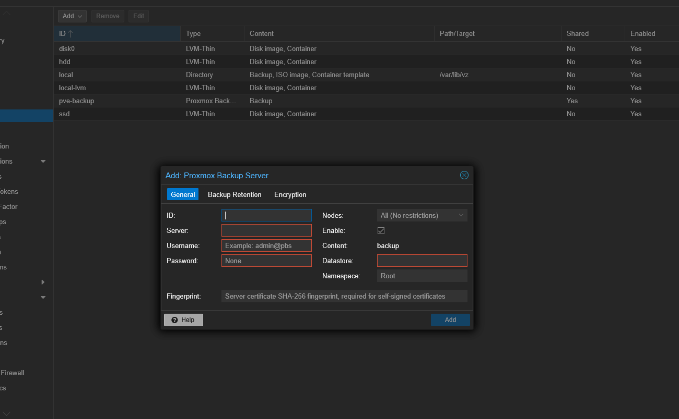Open the Add storage dropdown menu
This screenshot has width=679, height=419.
point(72,16)
